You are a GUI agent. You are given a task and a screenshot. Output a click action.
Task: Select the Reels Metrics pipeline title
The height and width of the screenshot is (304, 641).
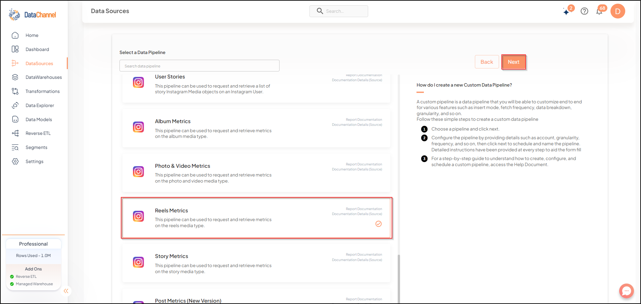[171, 210]
